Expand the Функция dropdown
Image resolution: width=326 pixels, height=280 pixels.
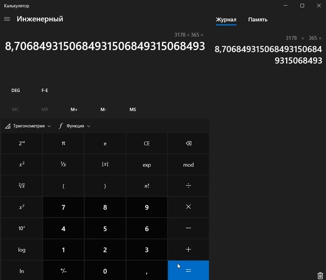tap(74, 126)
